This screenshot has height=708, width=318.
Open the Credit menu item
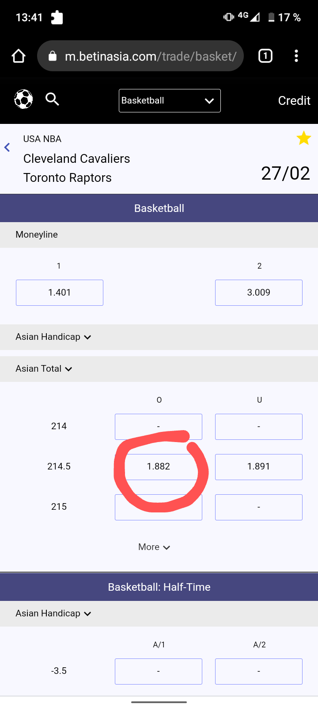click(x=294, y=101)
